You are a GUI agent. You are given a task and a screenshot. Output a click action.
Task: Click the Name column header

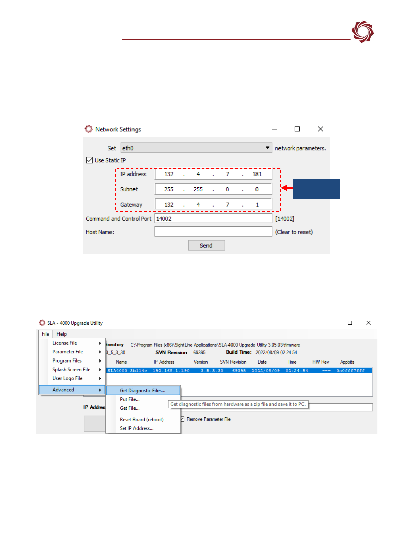point(122,362)
